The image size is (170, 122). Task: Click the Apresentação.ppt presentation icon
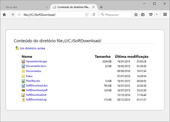23,61
